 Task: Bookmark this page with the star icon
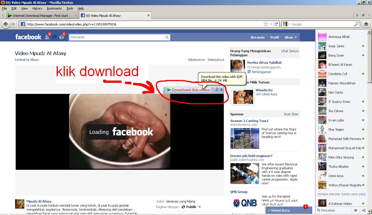266,24
